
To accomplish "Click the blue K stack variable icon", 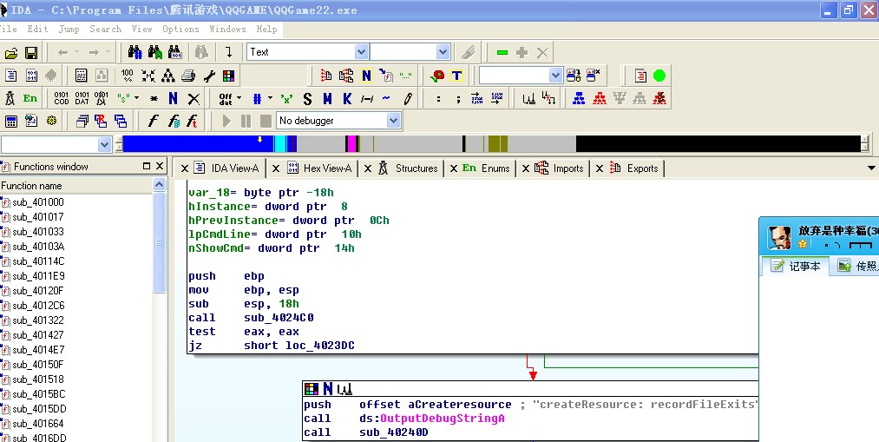I will coord(347,99).
